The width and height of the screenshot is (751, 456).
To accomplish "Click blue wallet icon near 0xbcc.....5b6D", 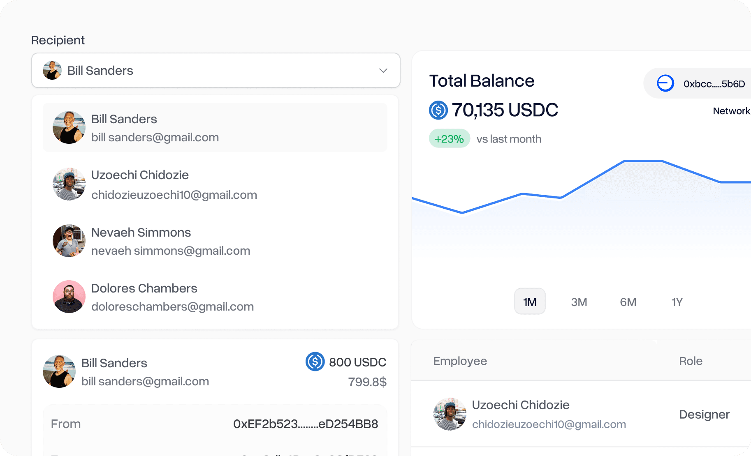I will (665, 83).
